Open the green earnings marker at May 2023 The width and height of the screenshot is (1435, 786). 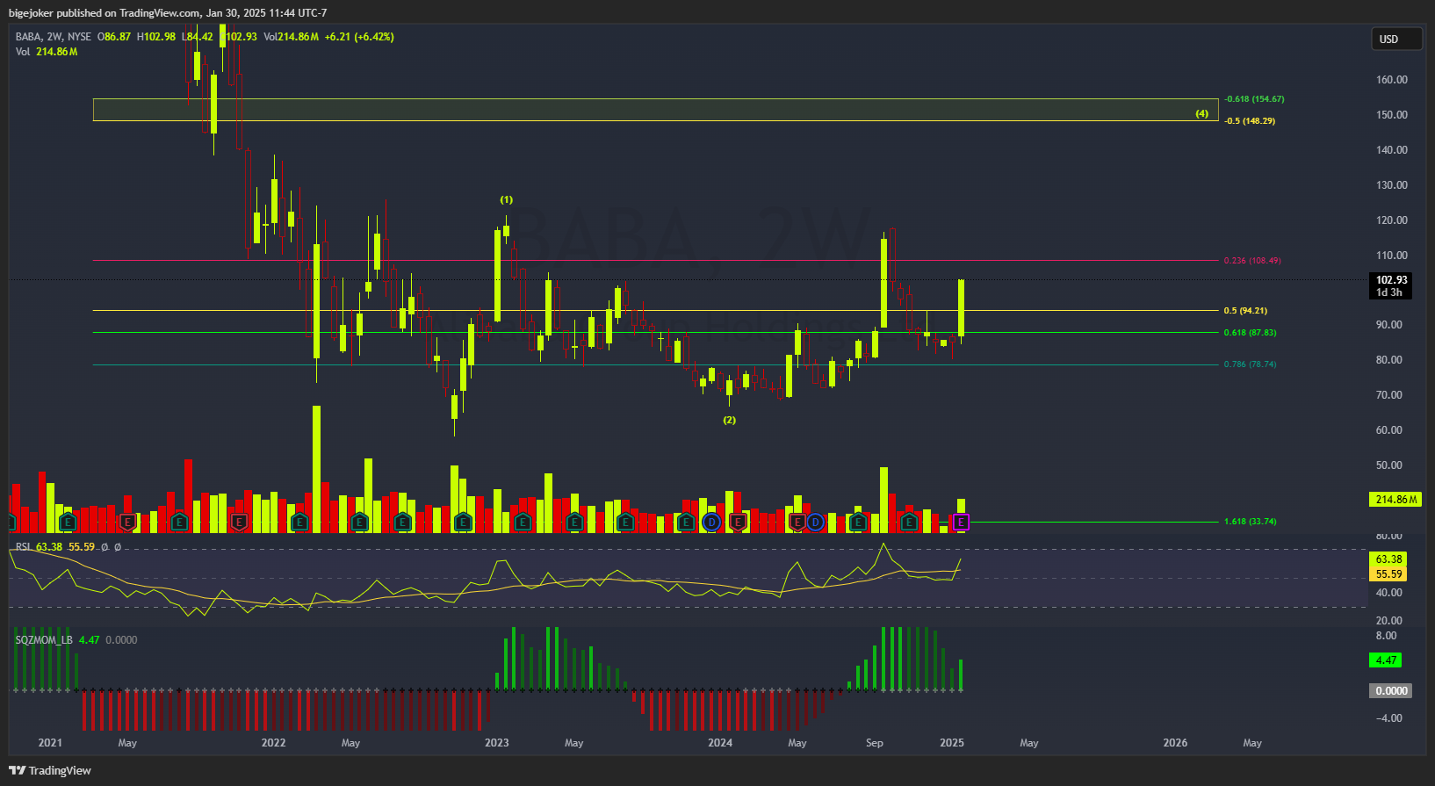(574, 523)
